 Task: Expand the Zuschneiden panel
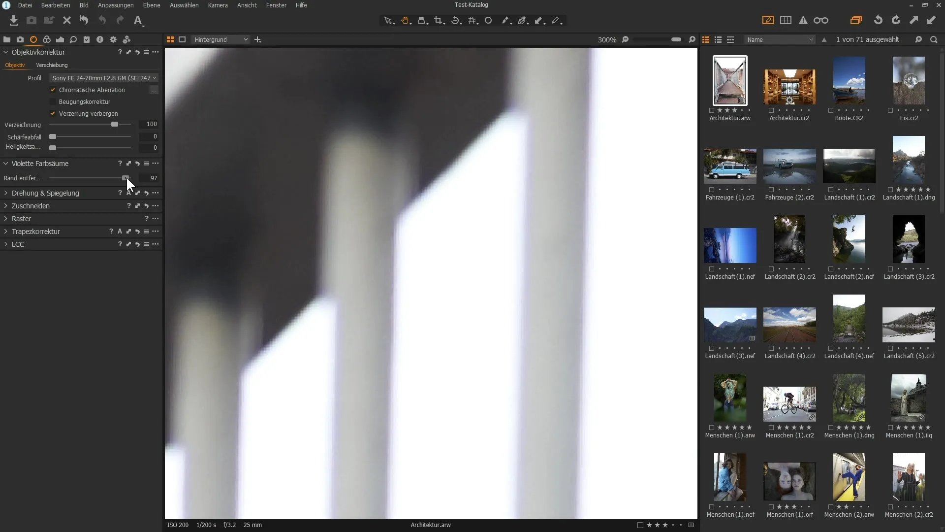coord(6,206)
